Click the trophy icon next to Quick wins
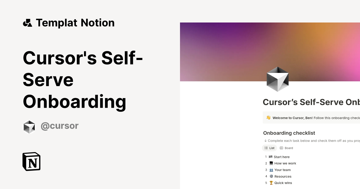 (x=271, y=183)
